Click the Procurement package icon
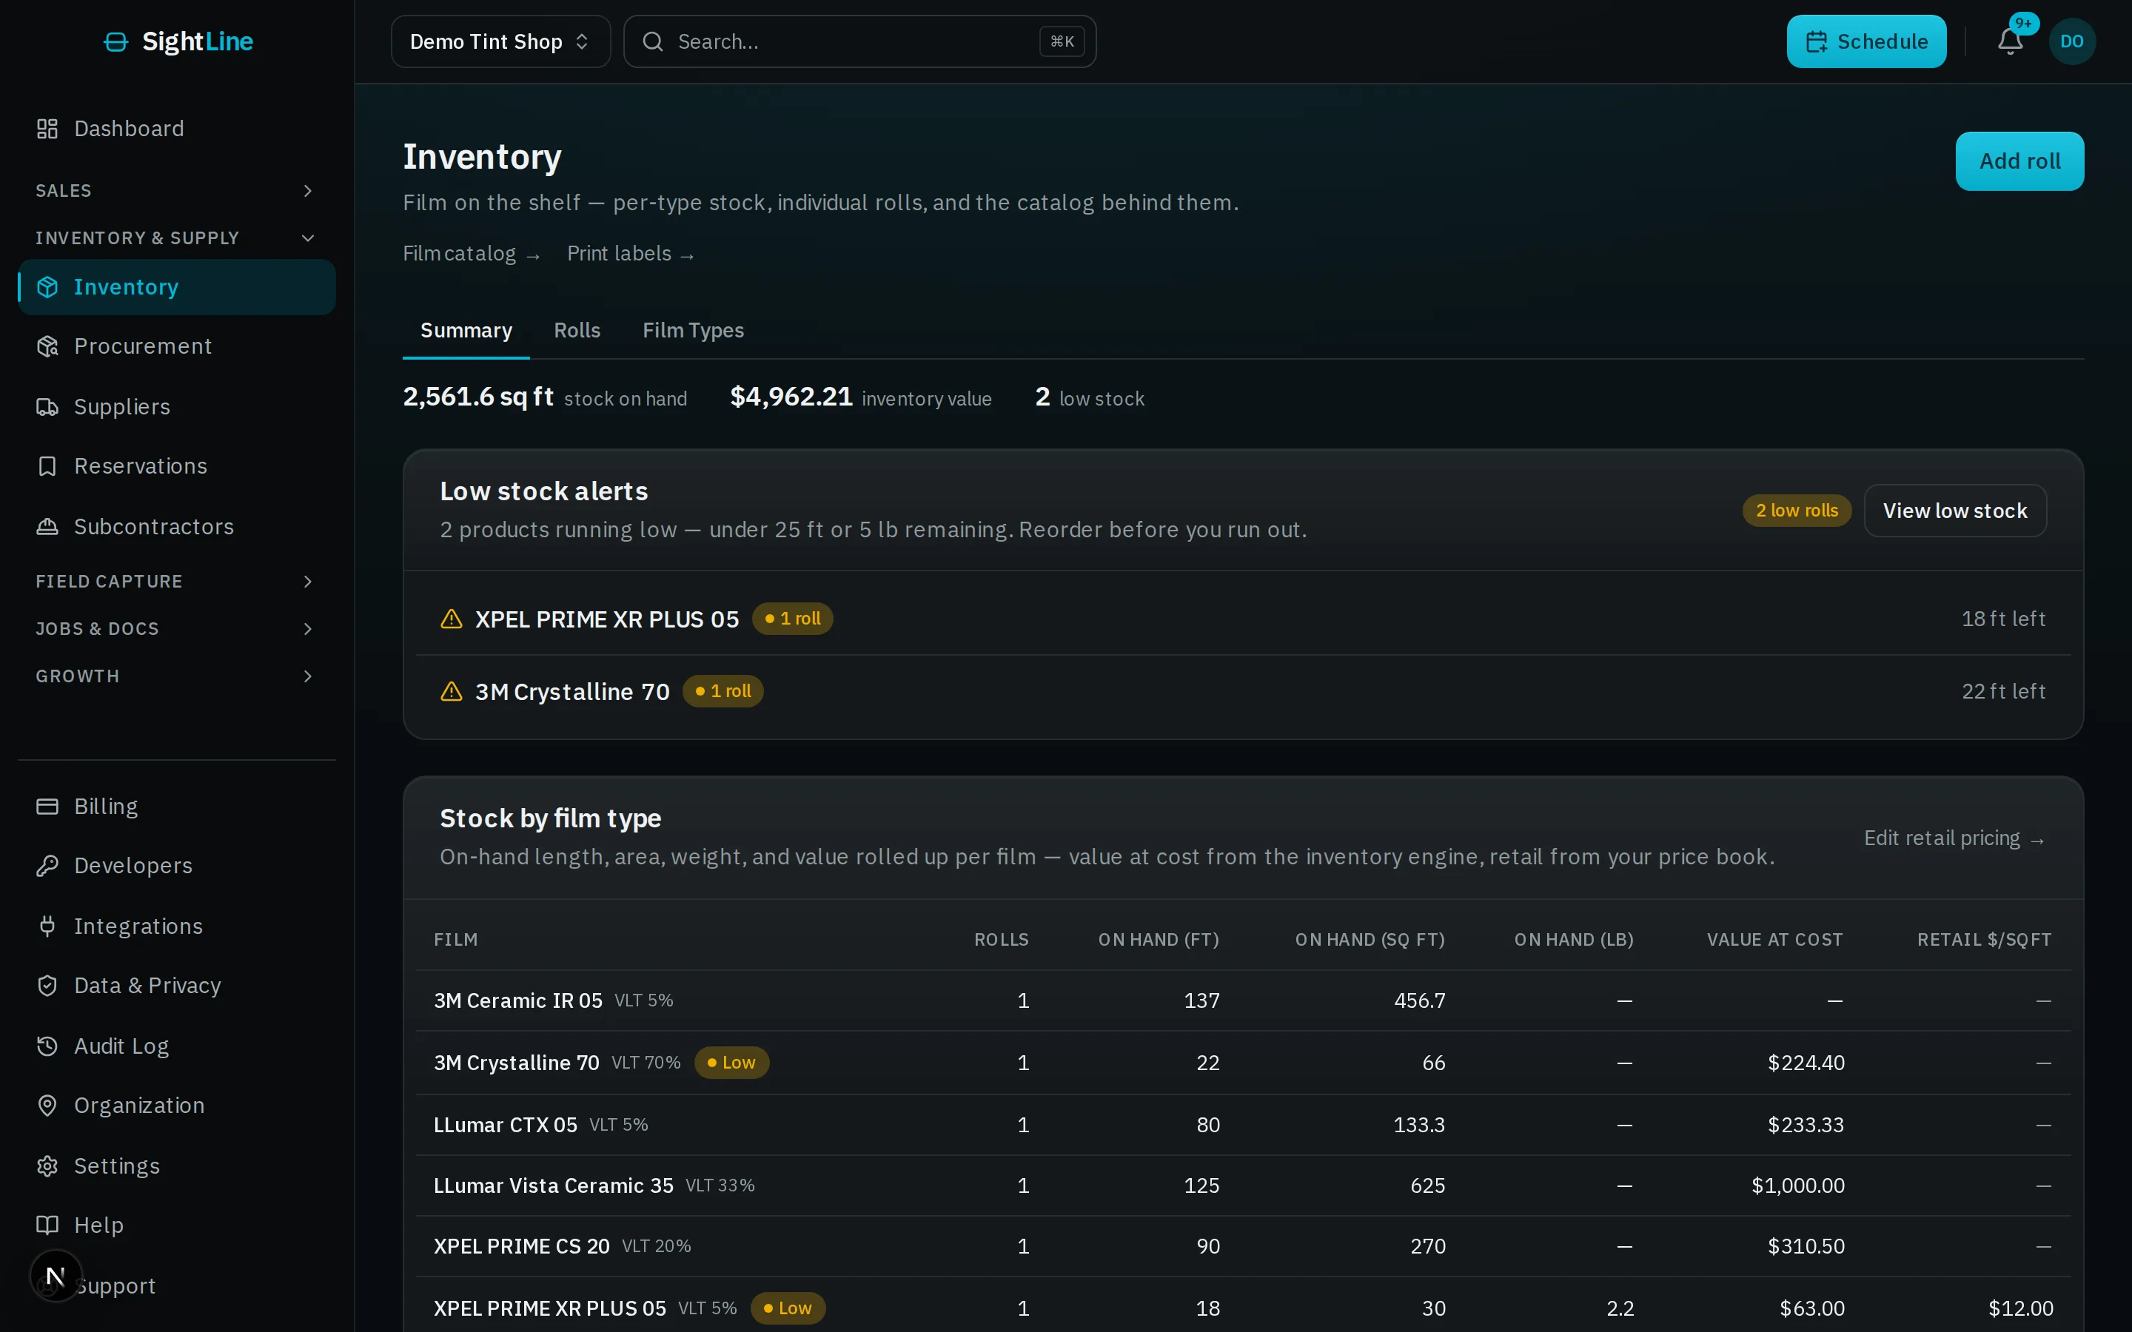This screenshot has height=1332, width=2132. point(47,346)
